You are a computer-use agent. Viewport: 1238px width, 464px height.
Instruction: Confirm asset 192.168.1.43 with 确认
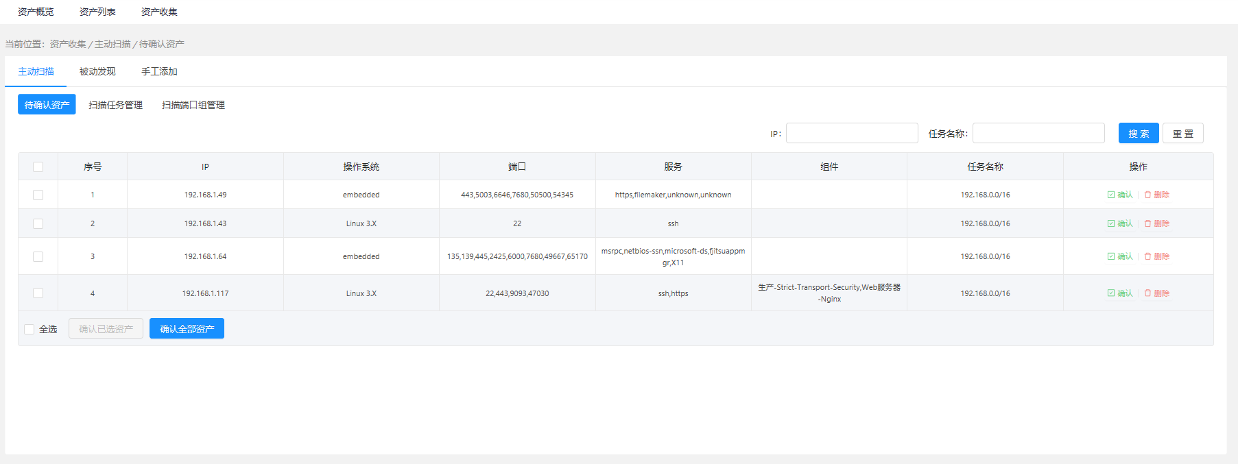click(1120, 223)
